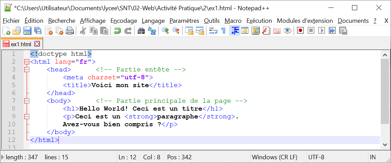Click the Stop recording square icon

[x=311, y=31]
